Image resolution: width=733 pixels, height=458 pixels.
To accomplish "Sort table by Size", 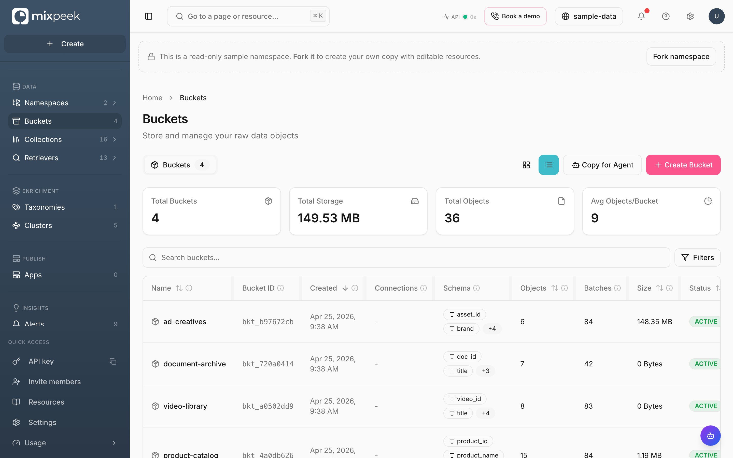I will pyautogui.click(x=659, y=288).
